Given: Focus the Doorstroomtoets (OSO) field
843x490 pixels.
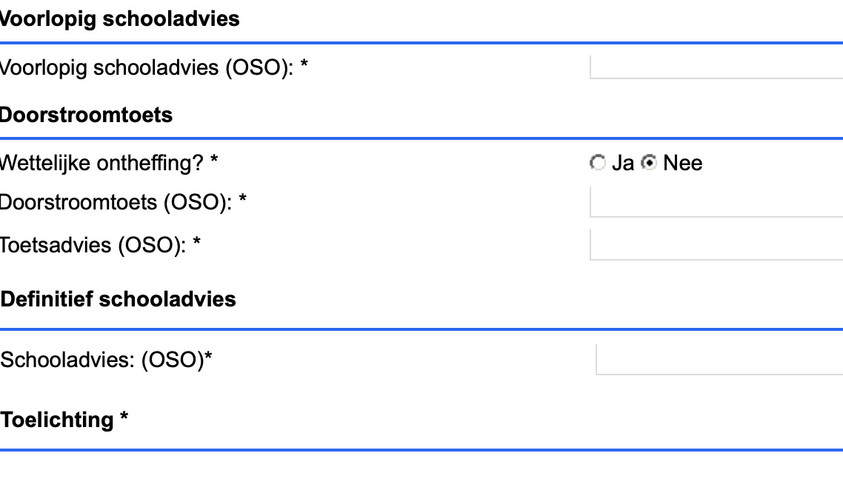Looking at the screenshot, I should (716, 202).
